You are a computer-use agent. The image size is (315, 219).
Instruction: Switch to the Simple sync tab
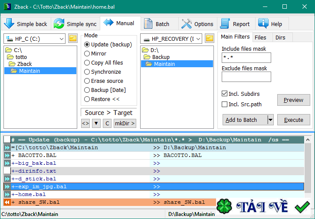pyautogui.click(x=75, y=24)
